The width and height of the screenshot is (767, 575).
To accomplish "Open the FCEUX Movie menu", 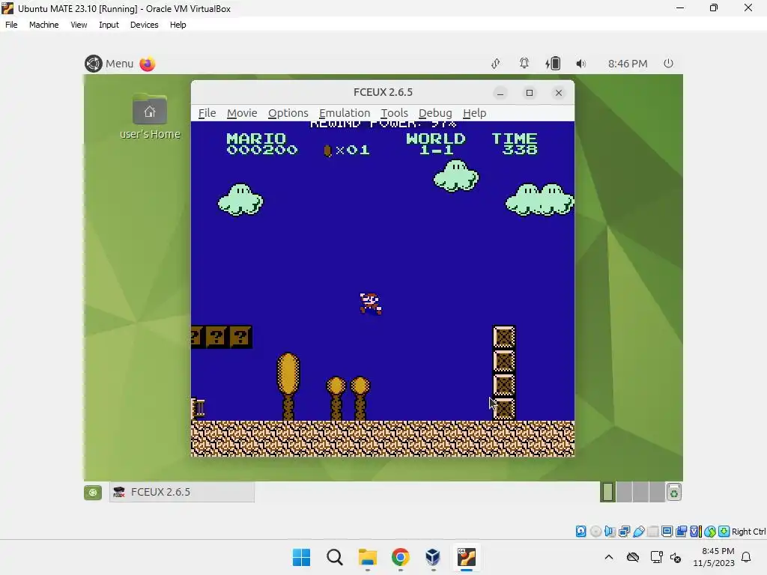I will coord(242,113).
